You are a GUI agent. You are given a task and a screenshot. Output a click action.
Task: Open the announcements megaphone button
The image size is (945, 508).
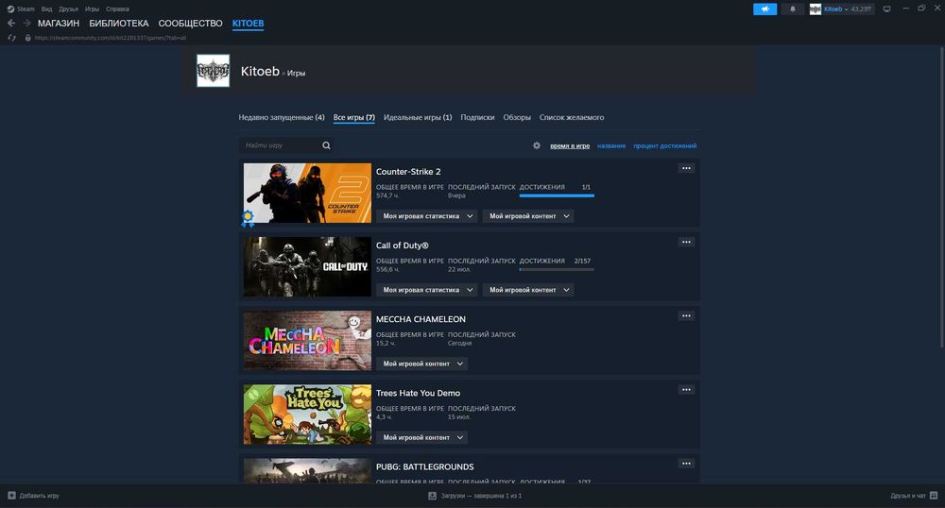point(765,9)
